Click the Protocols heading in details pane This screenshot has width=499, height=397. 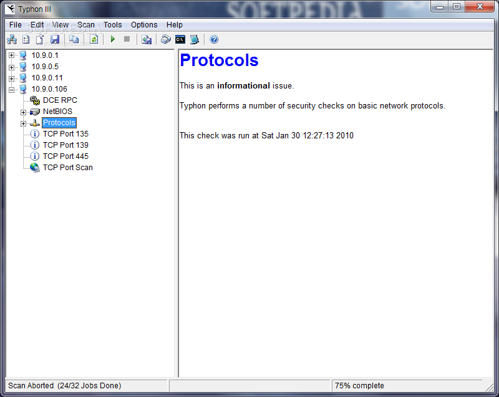220,60
